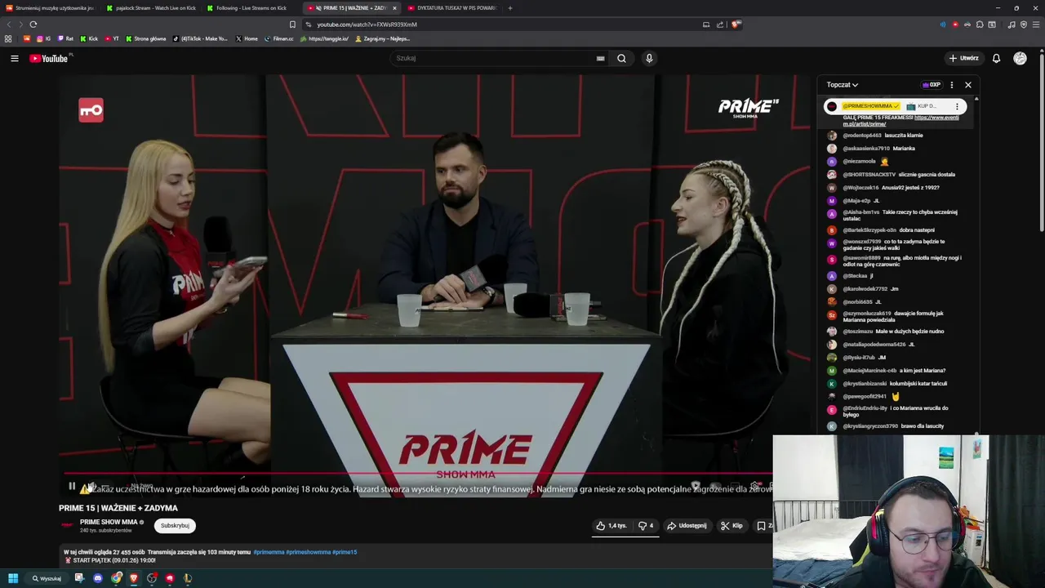Open the Kick bookmark
Image resolution: width=1045 pixels, height=588 pixels.
pos(89,38)
